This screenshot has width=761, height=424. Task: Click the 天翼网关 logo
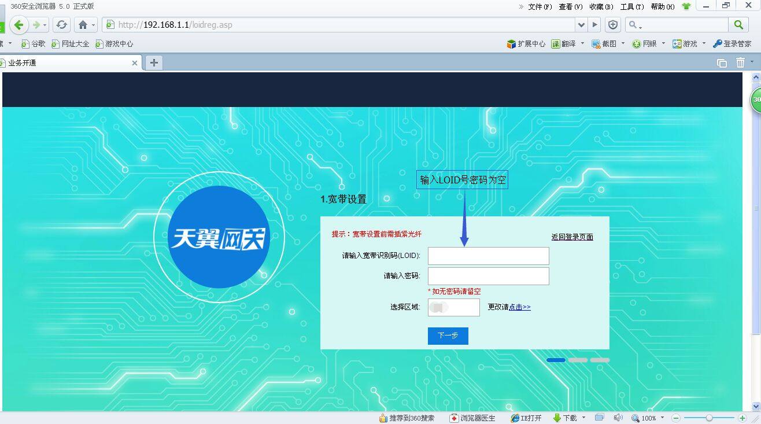click(219, 237)
